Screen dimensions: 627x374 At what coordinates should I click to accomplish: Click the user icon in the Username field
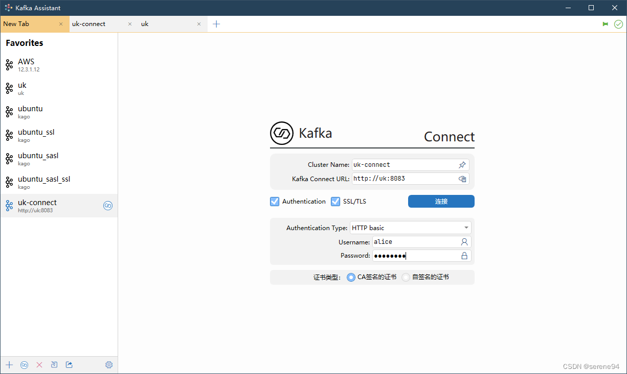[x=464, y=242]
